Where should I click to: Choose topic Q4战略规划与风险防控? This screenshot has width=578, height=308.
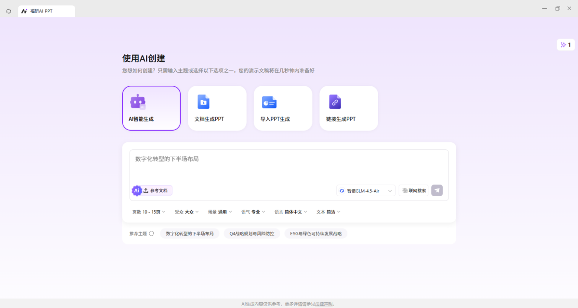(252, 233)
